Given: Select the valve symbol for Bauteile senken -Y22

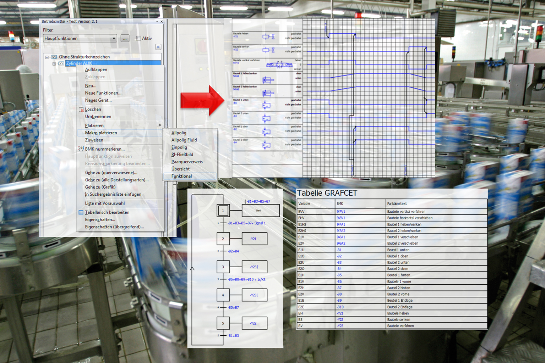Looking at the screenshot, I should coord(268,50).
